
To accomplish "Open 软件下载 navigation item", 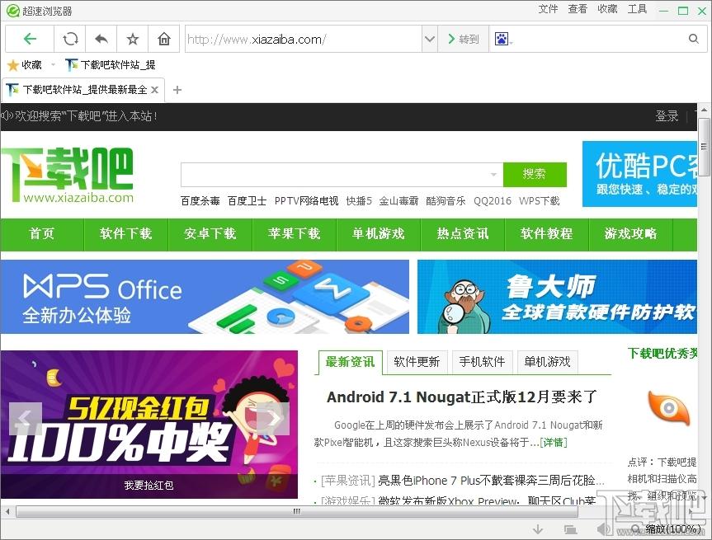I will point(125,233).
